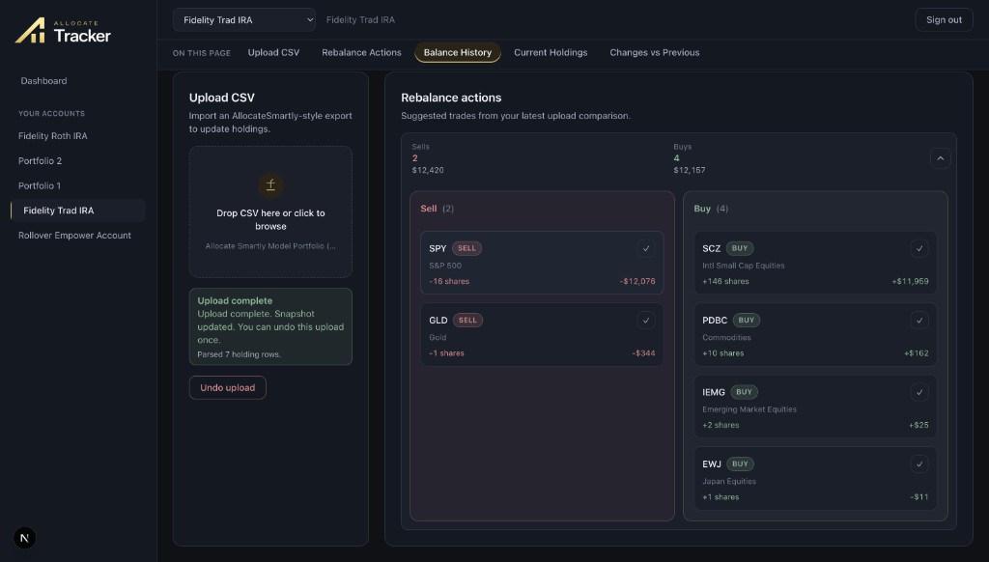Go to Rebalance Actions section
The height and width of the screenshot is (562, 989).
pyautogui.click(x=361, y=52)
